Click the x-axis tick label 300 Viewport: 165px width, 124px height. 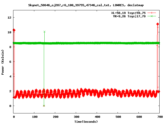click(x=76, y=117)
